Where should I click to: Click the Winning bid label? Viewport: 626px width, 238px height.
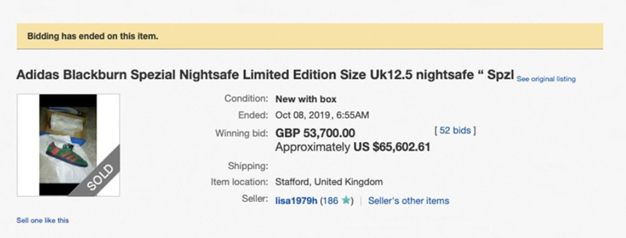click(x=241, y=133)
